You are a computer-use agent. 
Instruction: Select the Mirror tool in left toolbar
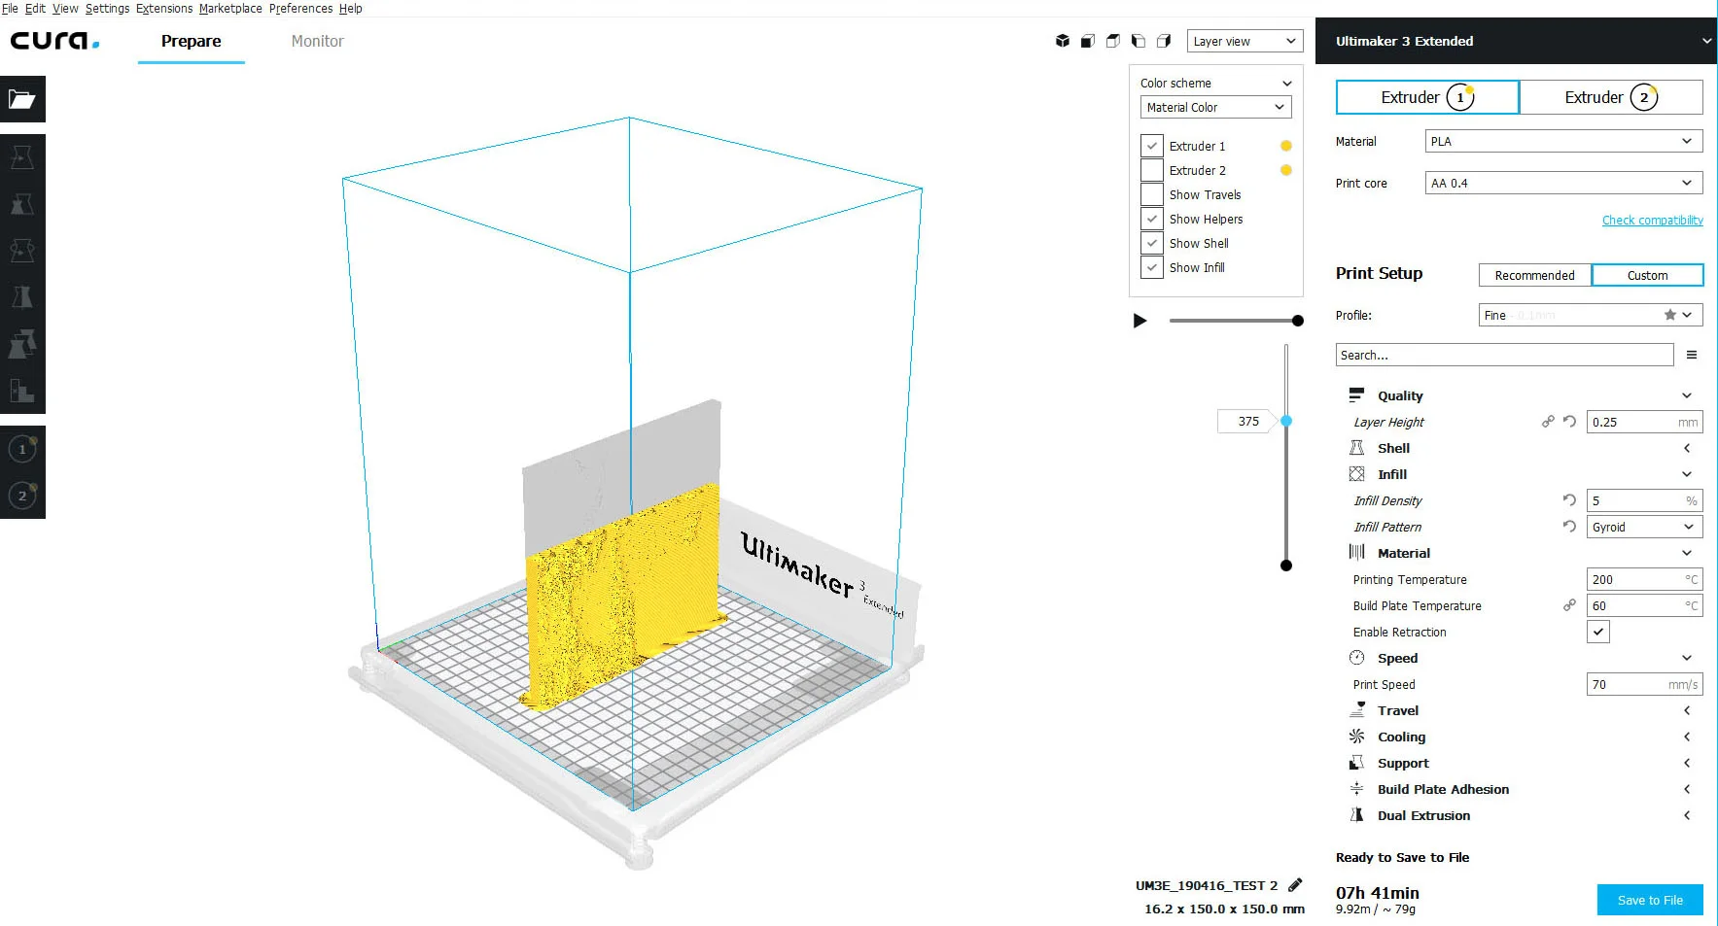pos(22,297)
